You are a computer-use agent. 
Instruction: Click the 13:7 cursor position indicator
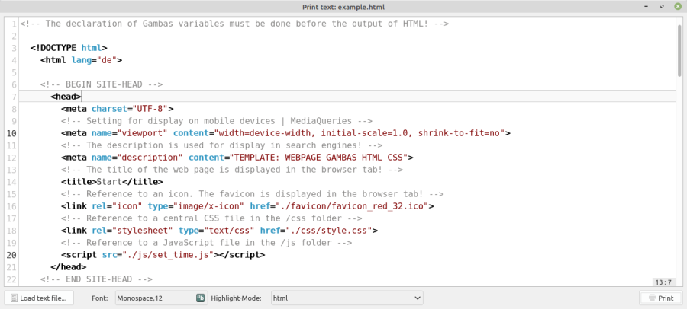[x=663, y=282]
